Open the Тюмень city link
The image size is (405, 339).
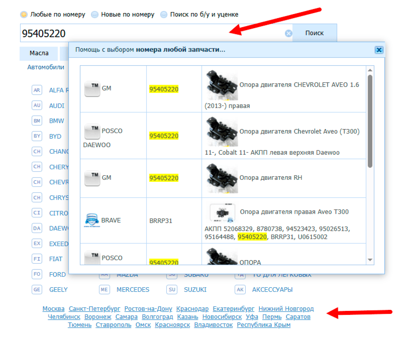[x=80, y=325]
